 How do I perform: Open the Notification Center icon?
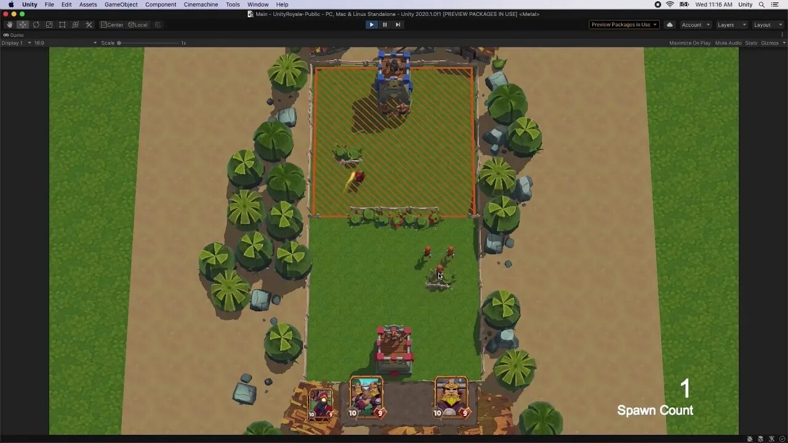775,4
